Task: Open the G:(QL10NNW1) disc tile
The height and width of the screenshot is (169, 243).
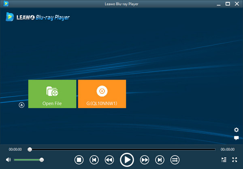Action: tap(102, 94)
